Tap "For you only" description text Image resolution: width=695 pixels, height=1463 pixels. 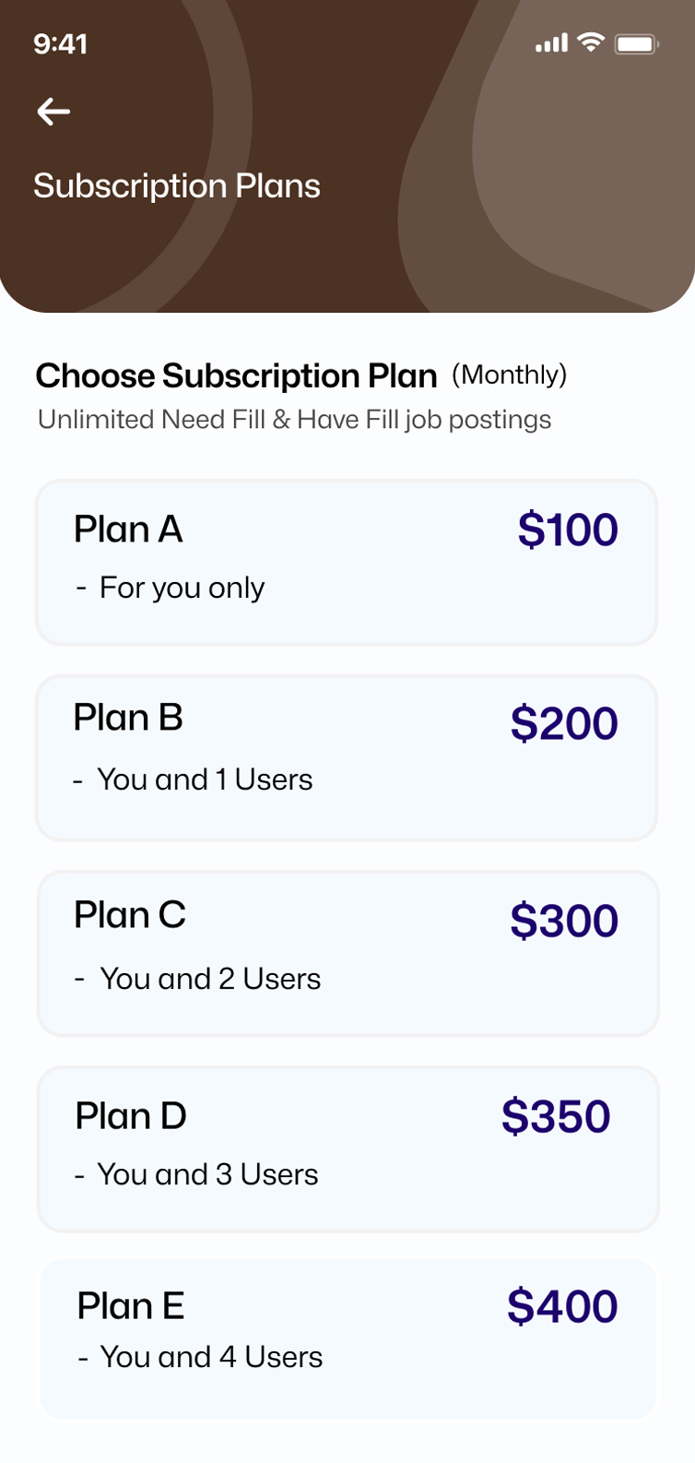click(x=182, y=588)
